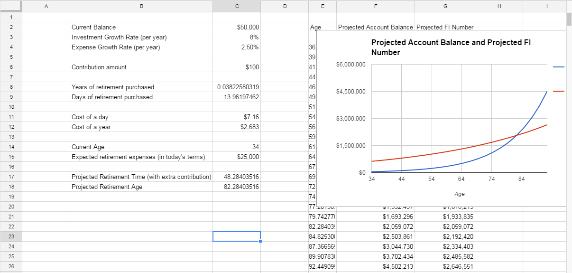The width and height of the screenshot is (572, 273).
Task: Click the red line legend entry in chart
Action: [559, 91]
